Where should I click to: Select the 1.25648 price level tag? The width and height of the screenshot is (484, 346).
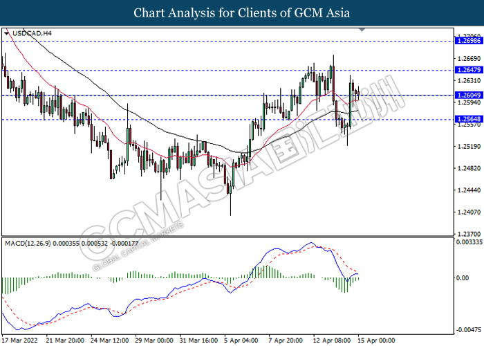(469, 119)
